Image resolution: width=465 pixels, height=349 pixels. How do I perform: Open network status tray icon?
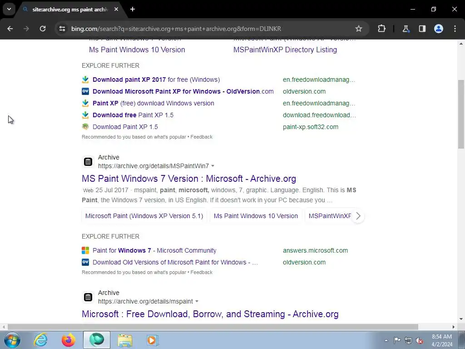coord(408,340)
